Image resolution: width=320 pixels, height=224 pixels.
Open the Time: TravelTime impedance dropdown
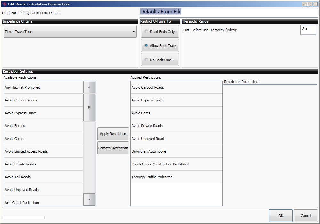70,31
